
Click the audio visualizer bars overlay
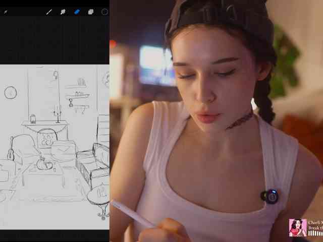coord(315,233)
